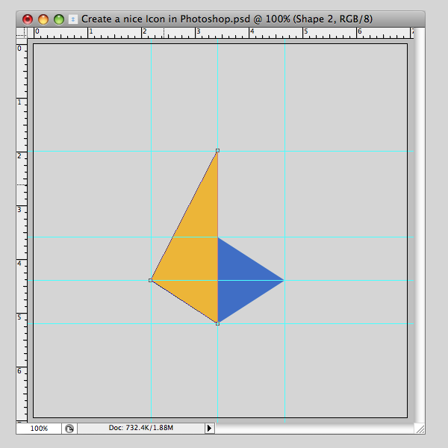Select the top anchor point of the orange shape

coord(218,150)
